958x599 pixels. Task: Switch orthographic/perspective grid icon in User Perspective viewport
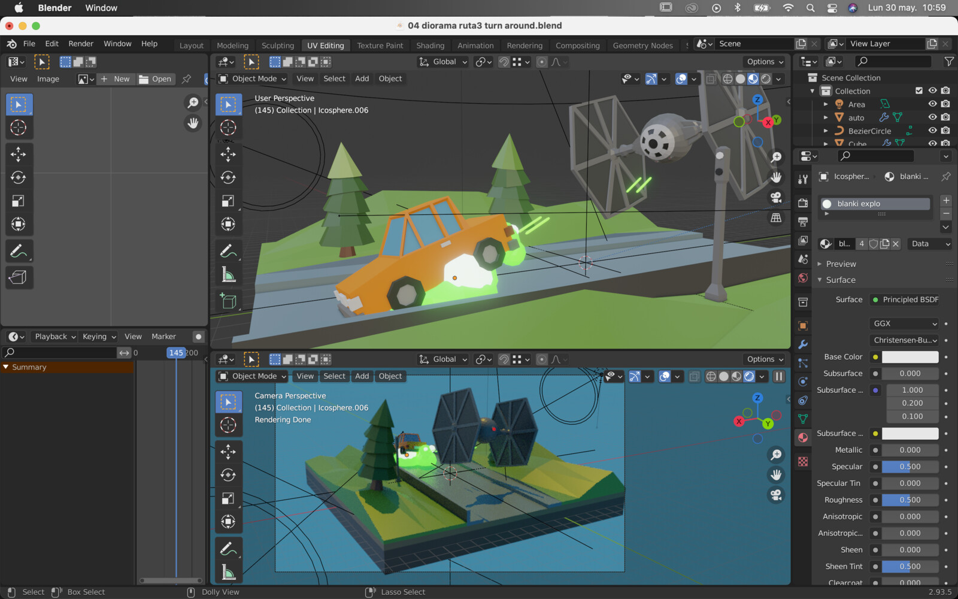(776, 218)
